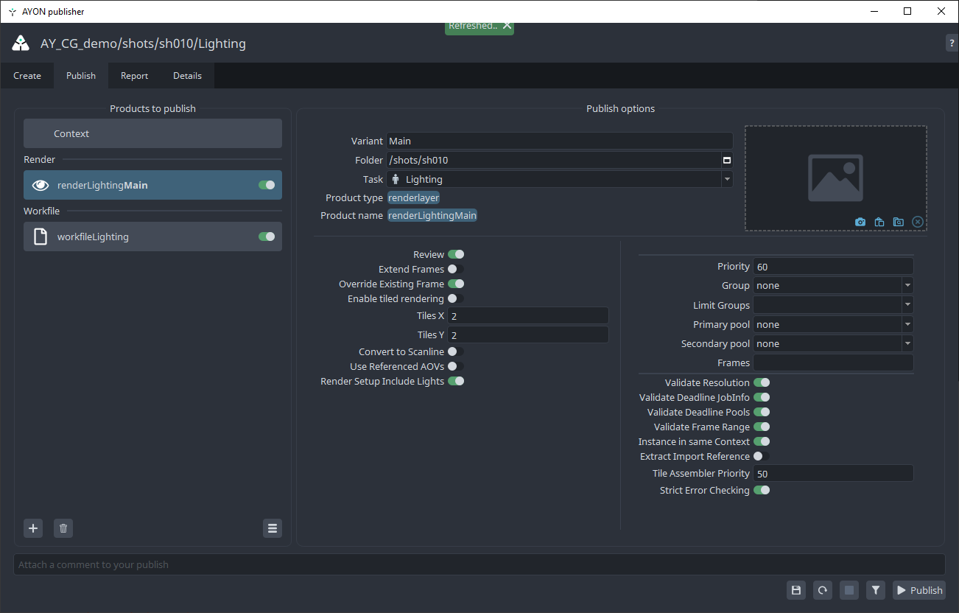
Task: Click the paste from clipboard thumbnail icon
Action: 879,222
